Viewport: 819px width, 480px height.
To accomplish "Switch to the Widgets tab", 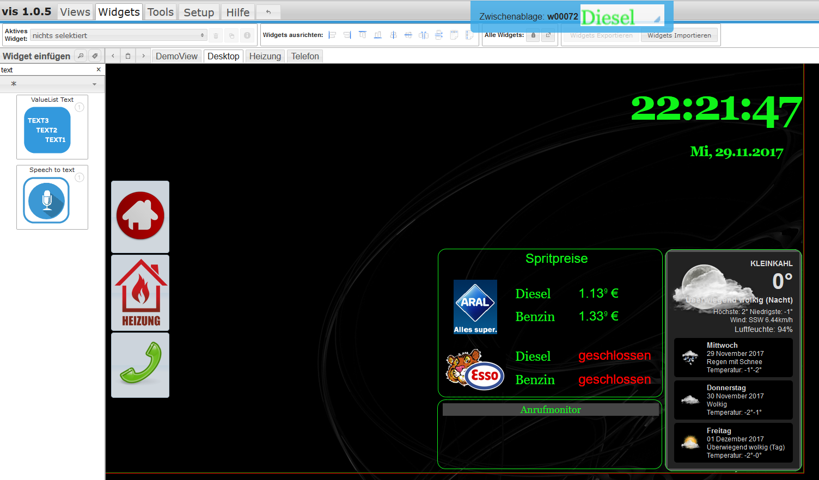I will click(x=119, y=12).
